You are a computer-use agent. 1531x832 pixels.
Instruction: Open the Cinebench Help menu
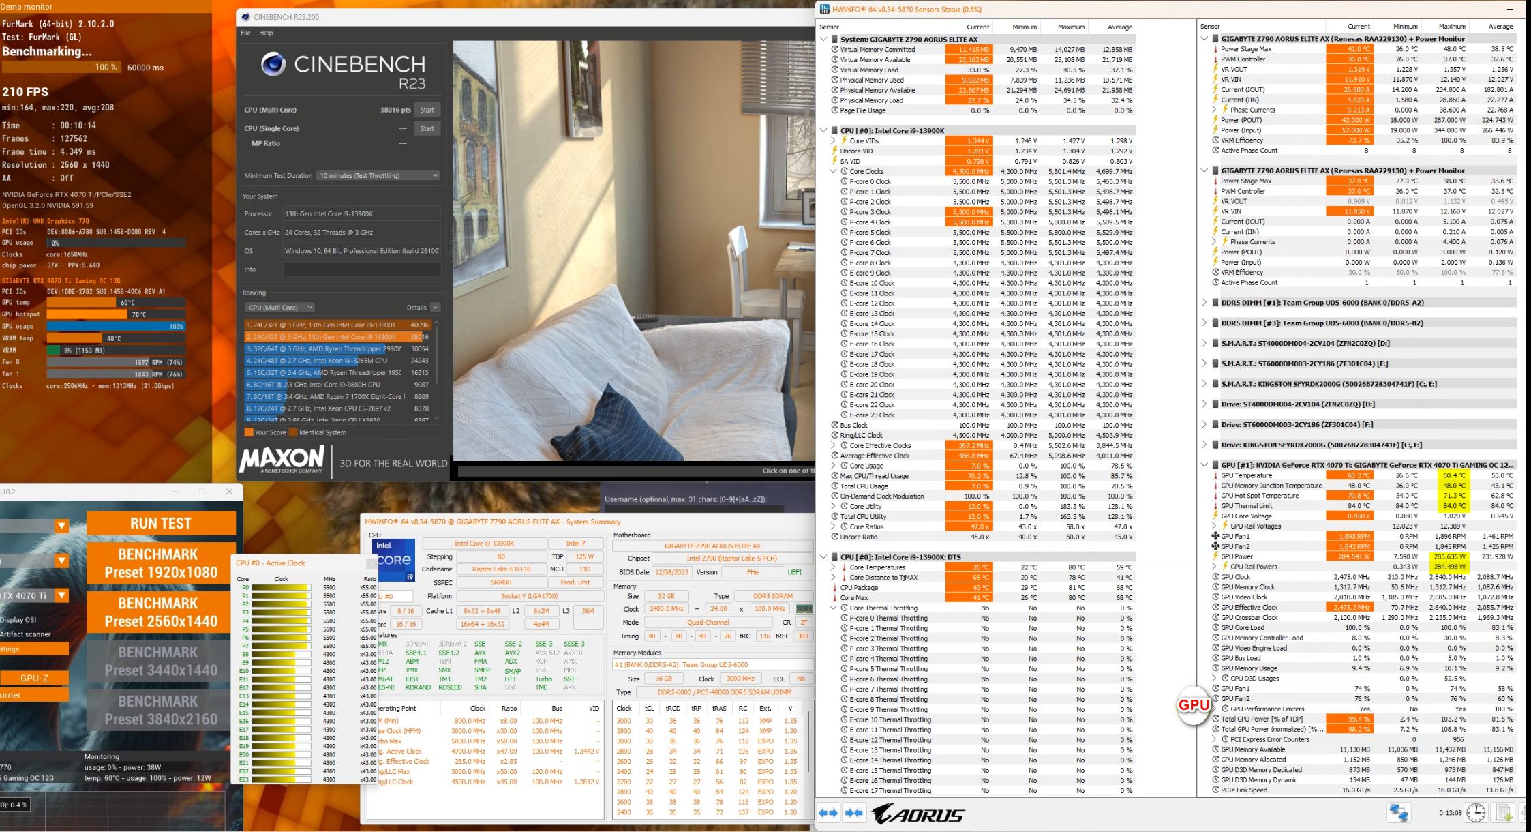[x=266, y=33]
